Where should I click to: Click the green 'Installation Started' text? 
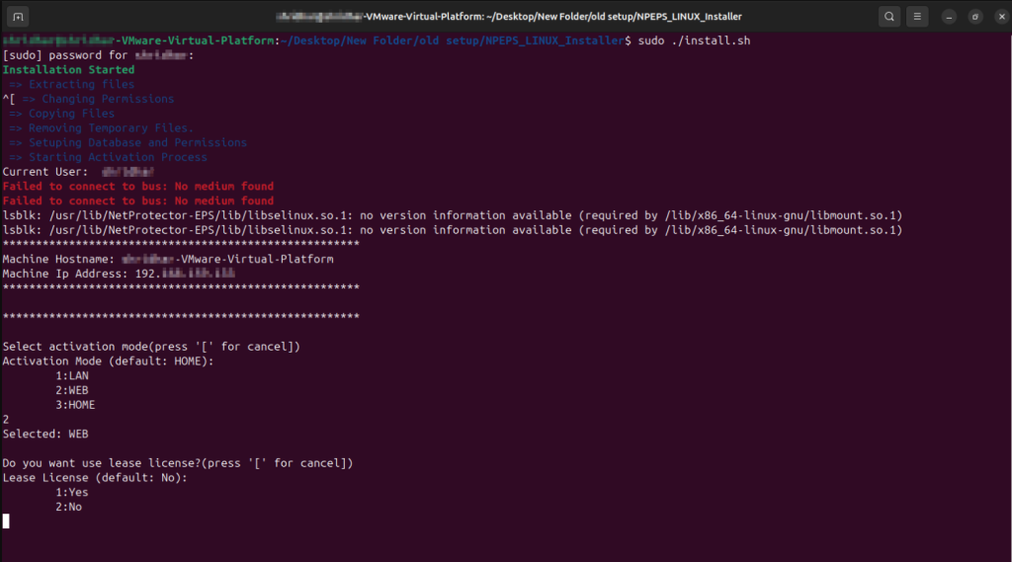(x=68, y=70)
